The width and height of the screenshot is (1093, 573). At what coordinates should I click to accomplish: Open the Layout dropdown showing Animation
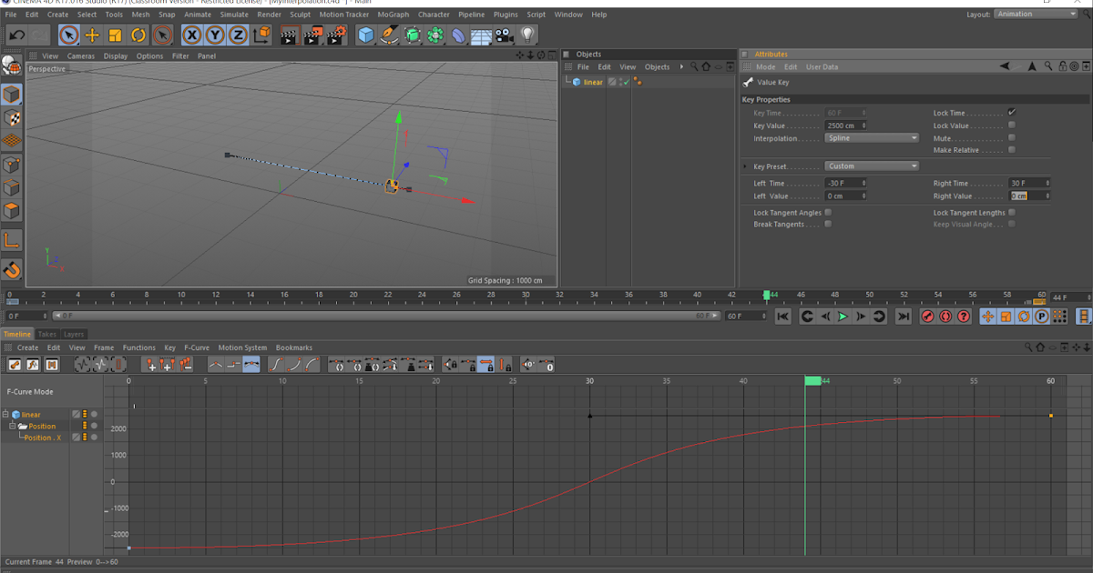(1035, 14)
